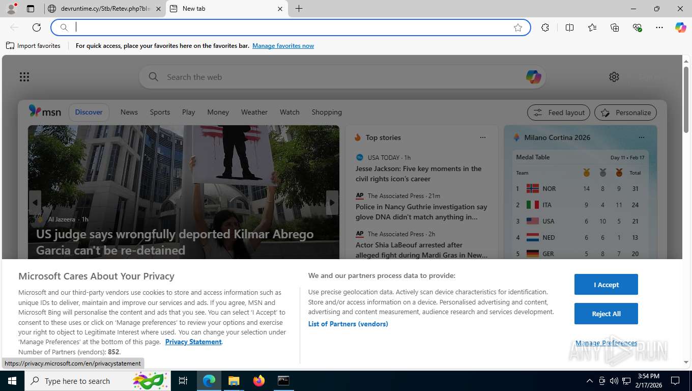Image resolution: width=692 pixels, height=391 pixels.
Task: Open the Watch tab
Action: [x=290, y=112]
